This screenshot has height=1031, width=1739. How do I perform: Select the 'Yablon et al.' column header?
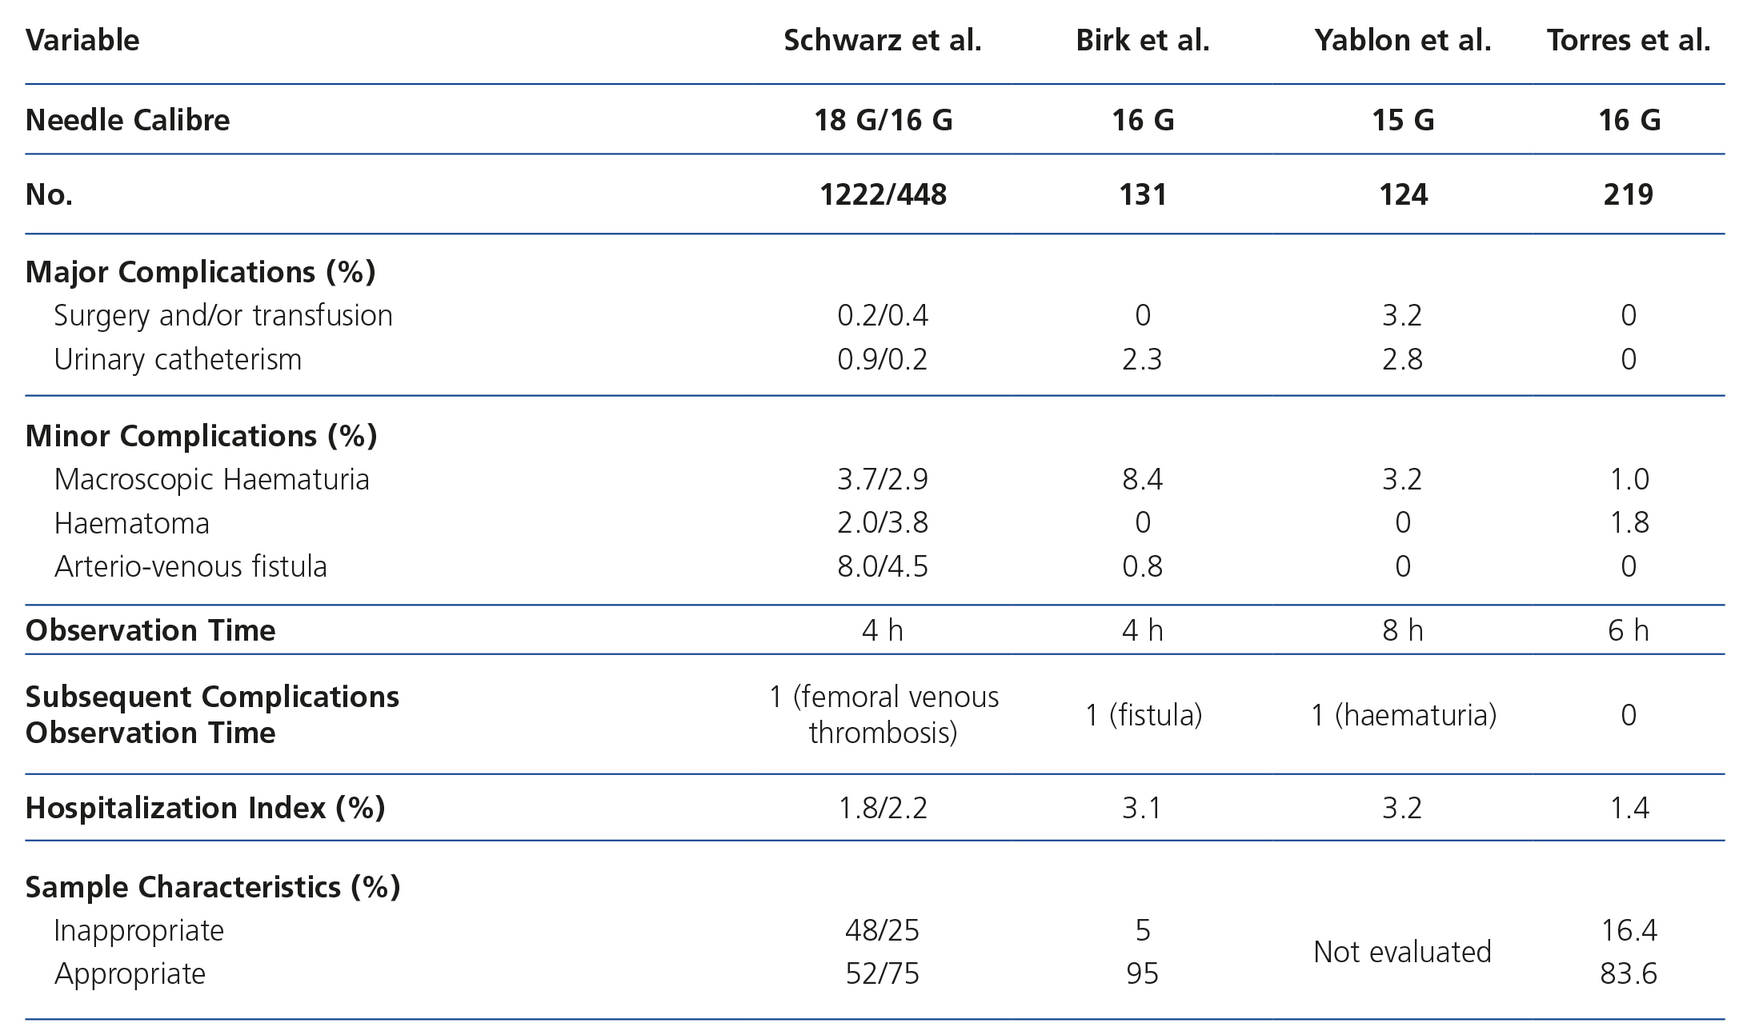pos(1402,40)
